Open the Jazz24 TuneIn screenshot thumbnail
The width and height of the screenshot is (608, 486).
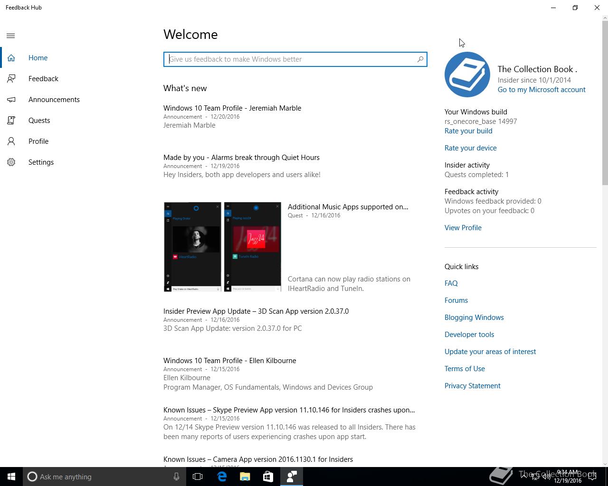[x=253, y=247]
